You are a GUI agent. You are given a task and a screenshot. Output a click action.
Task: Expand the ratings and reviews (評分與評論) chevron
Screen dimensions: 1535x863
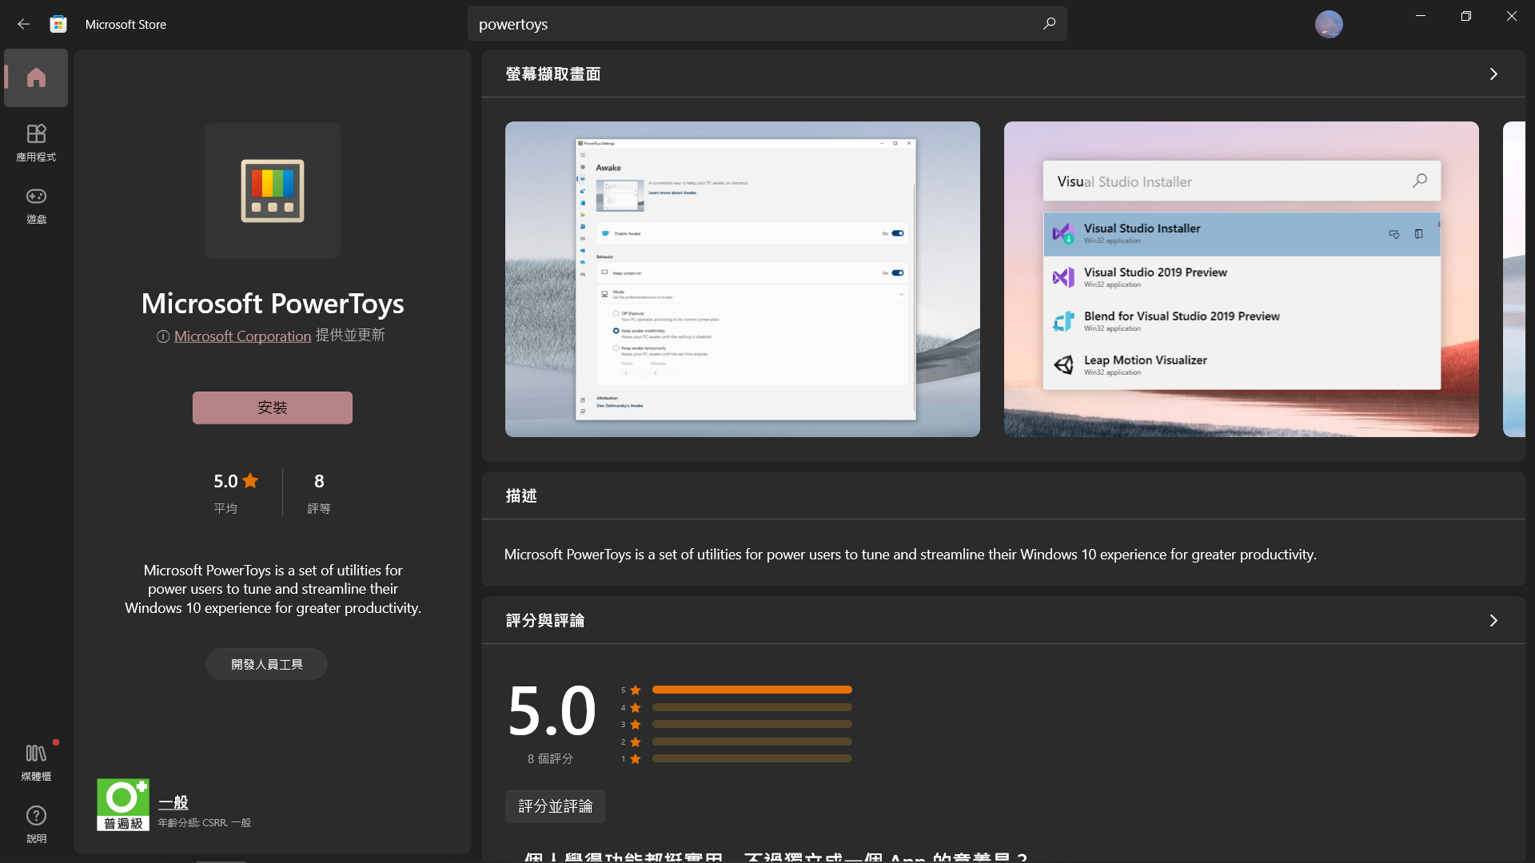tap(1493, 621)
